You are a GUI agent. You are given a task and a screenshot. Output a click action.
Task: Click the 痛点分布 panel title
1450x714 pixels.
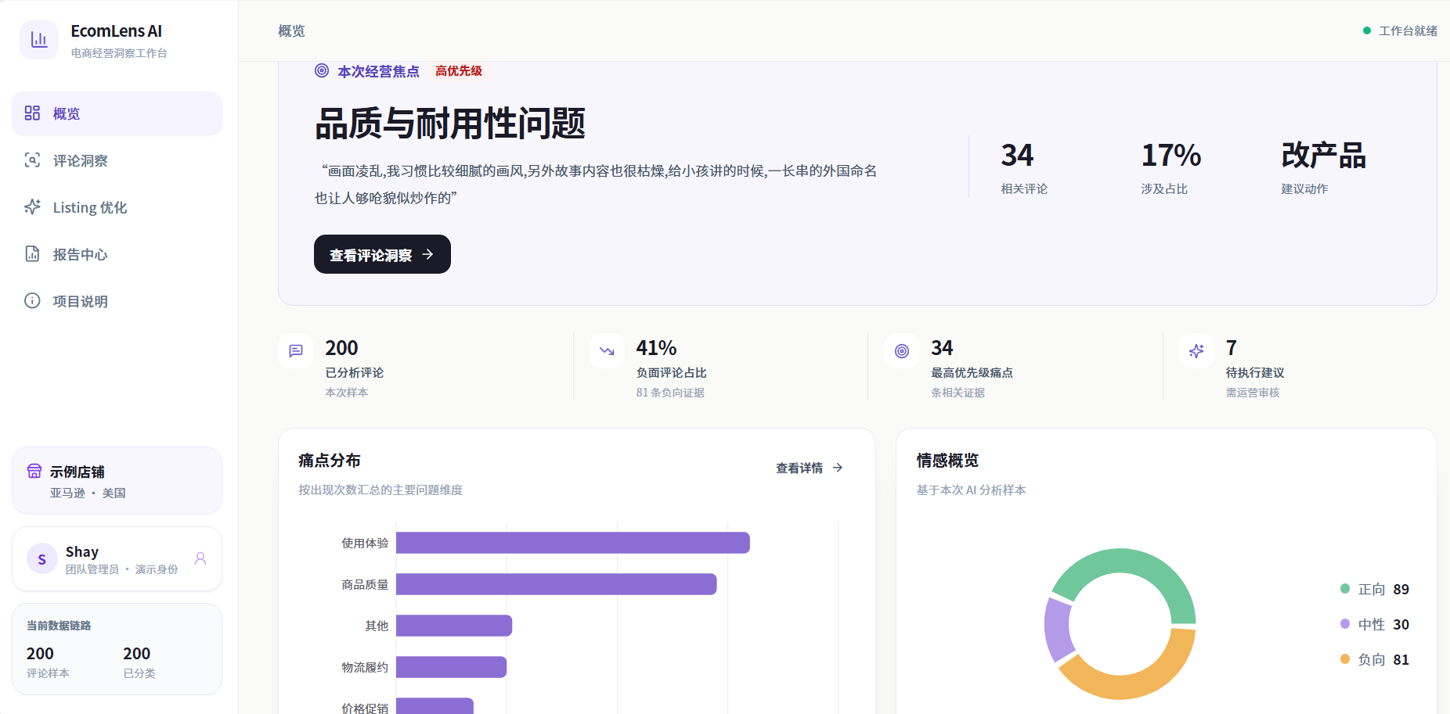[330, 461]
